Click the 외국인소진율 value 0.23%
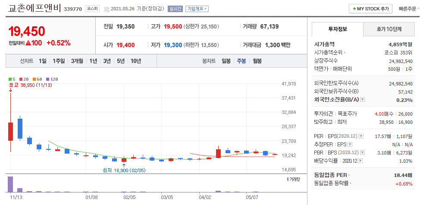 point(404,100)
